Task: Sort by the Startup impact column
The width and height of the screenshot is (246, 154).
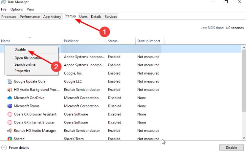Action: point(149,41)
